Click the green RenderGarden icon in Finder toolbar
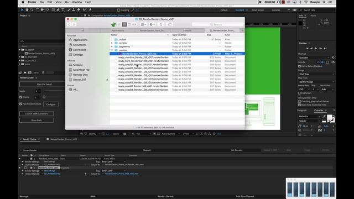Screen dimensions: 354x199 click(x=113, y=24)
